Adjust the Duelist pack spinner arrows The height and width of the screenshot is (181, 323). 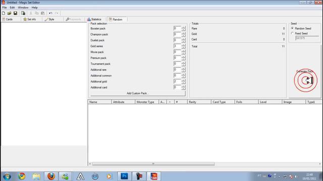(x=183, y=40)
